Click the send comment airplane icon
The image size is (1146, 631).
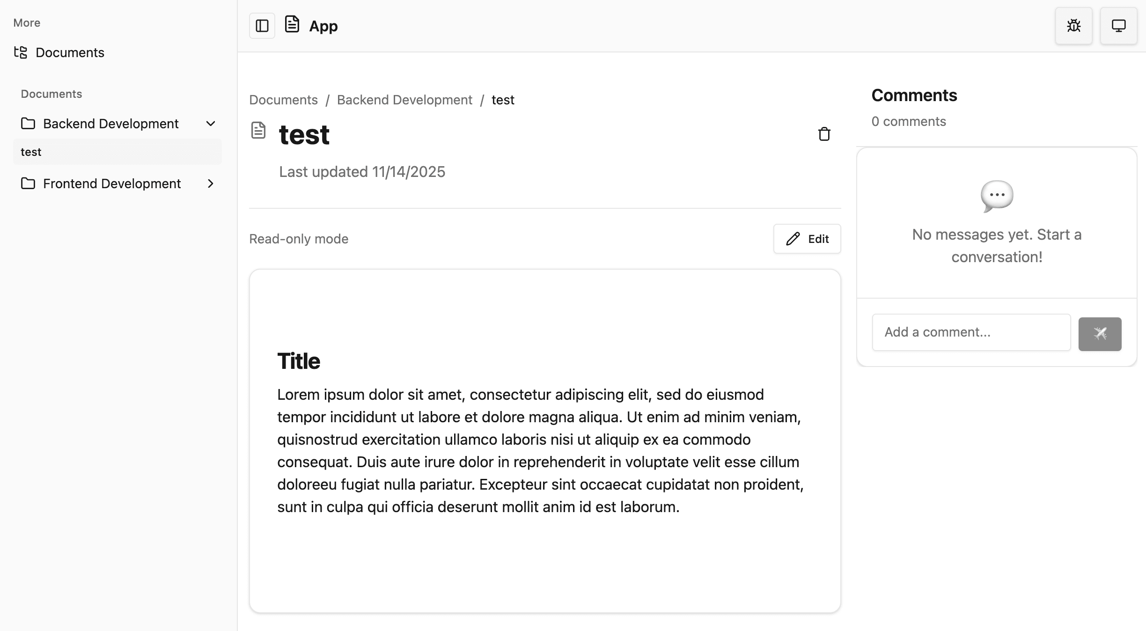pyautogui.click(x=1100, y=334)
